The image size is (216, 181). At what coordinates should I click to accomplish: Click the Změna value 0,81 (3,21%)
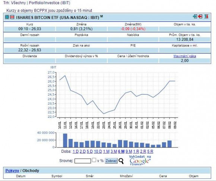coord(82,29)
